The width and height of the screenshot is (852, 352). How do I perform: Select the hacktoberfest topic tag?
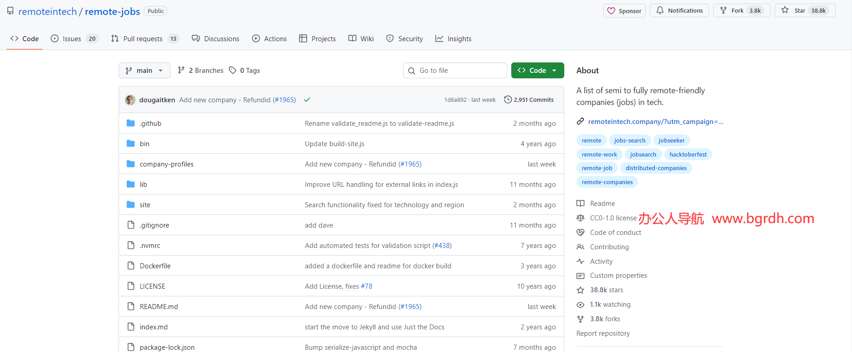pos(688,154)
